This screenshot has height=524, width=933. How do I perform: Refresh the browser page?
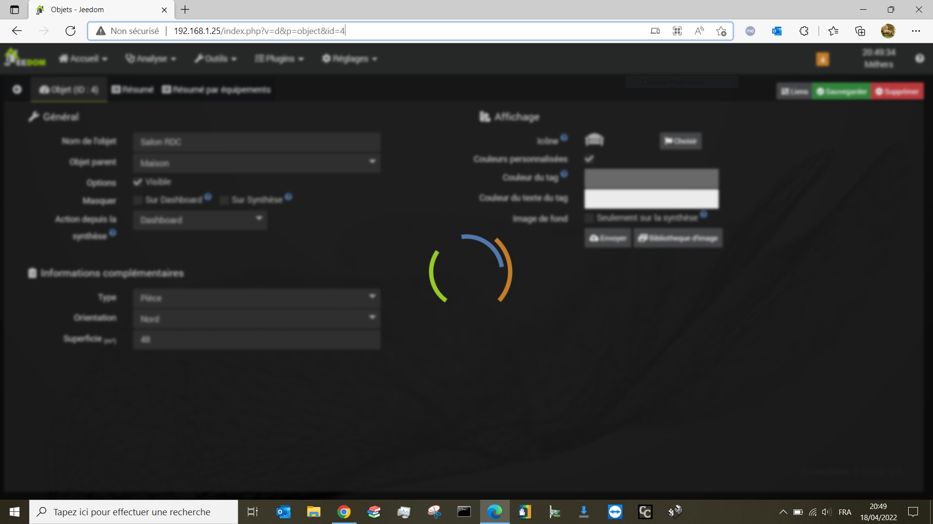(70, 31)
